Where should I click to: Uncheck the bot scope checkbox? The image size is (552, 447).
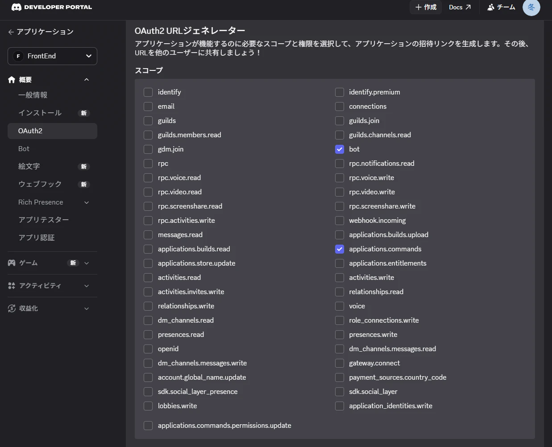[x=340, y=149]
